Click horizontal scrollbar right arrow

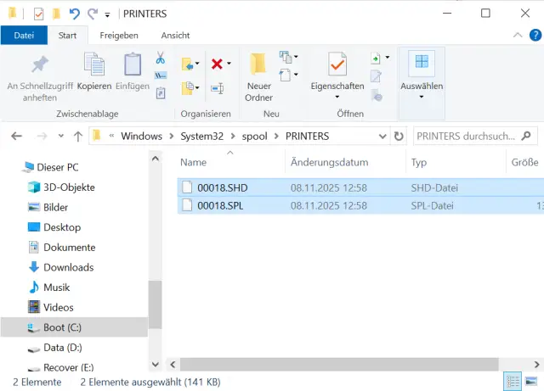pyautogui.click(x=536, y=365)
